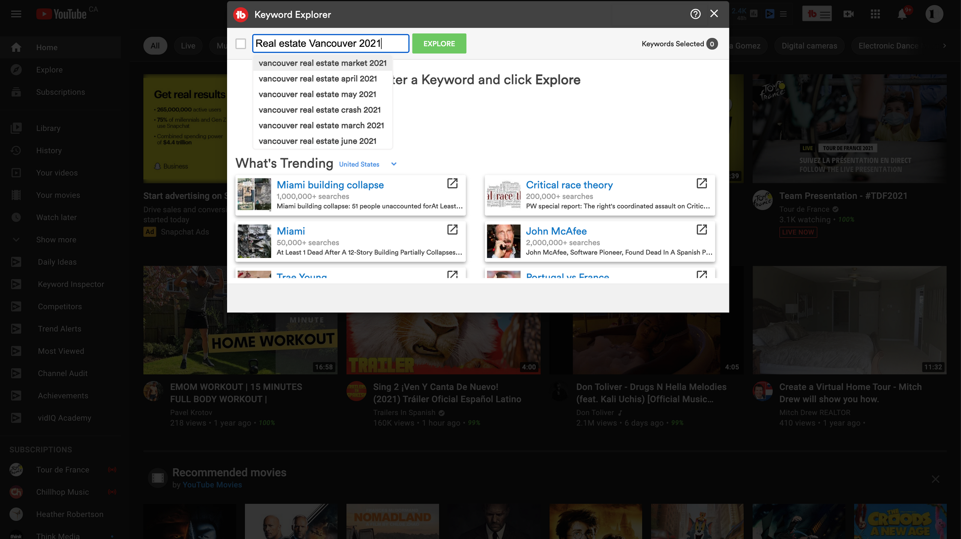Open 'Create a Virtual Home Tour' video title

[850, 393]
